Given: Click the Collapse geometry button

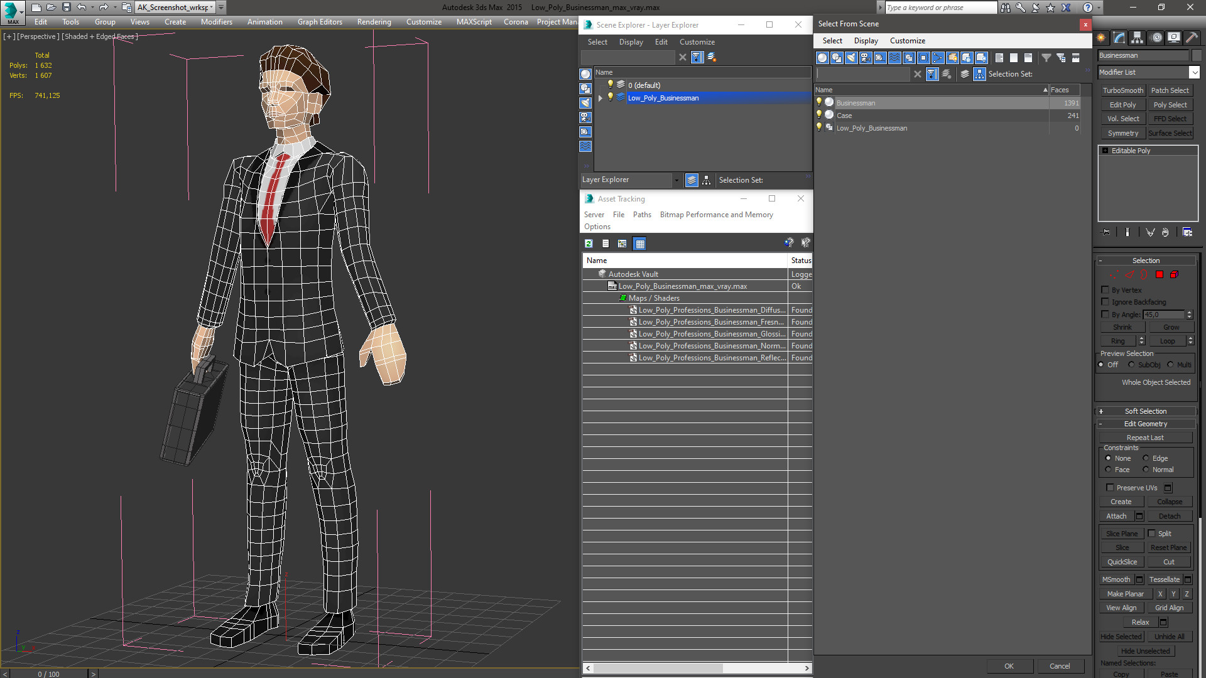Looking at the screenshot, I should 1169,502.
